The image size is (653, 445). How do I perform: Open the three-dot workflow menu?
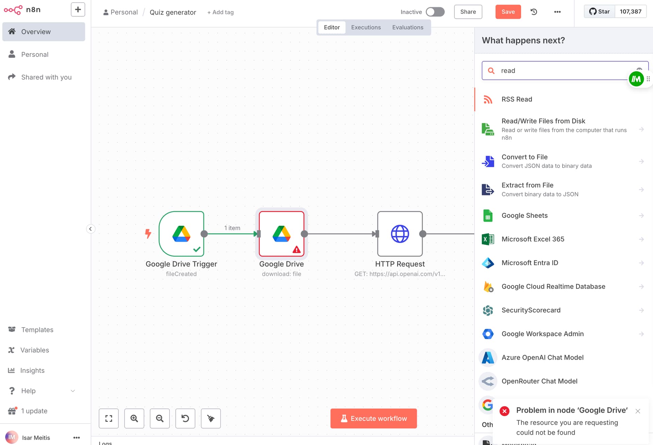point(557,12)
